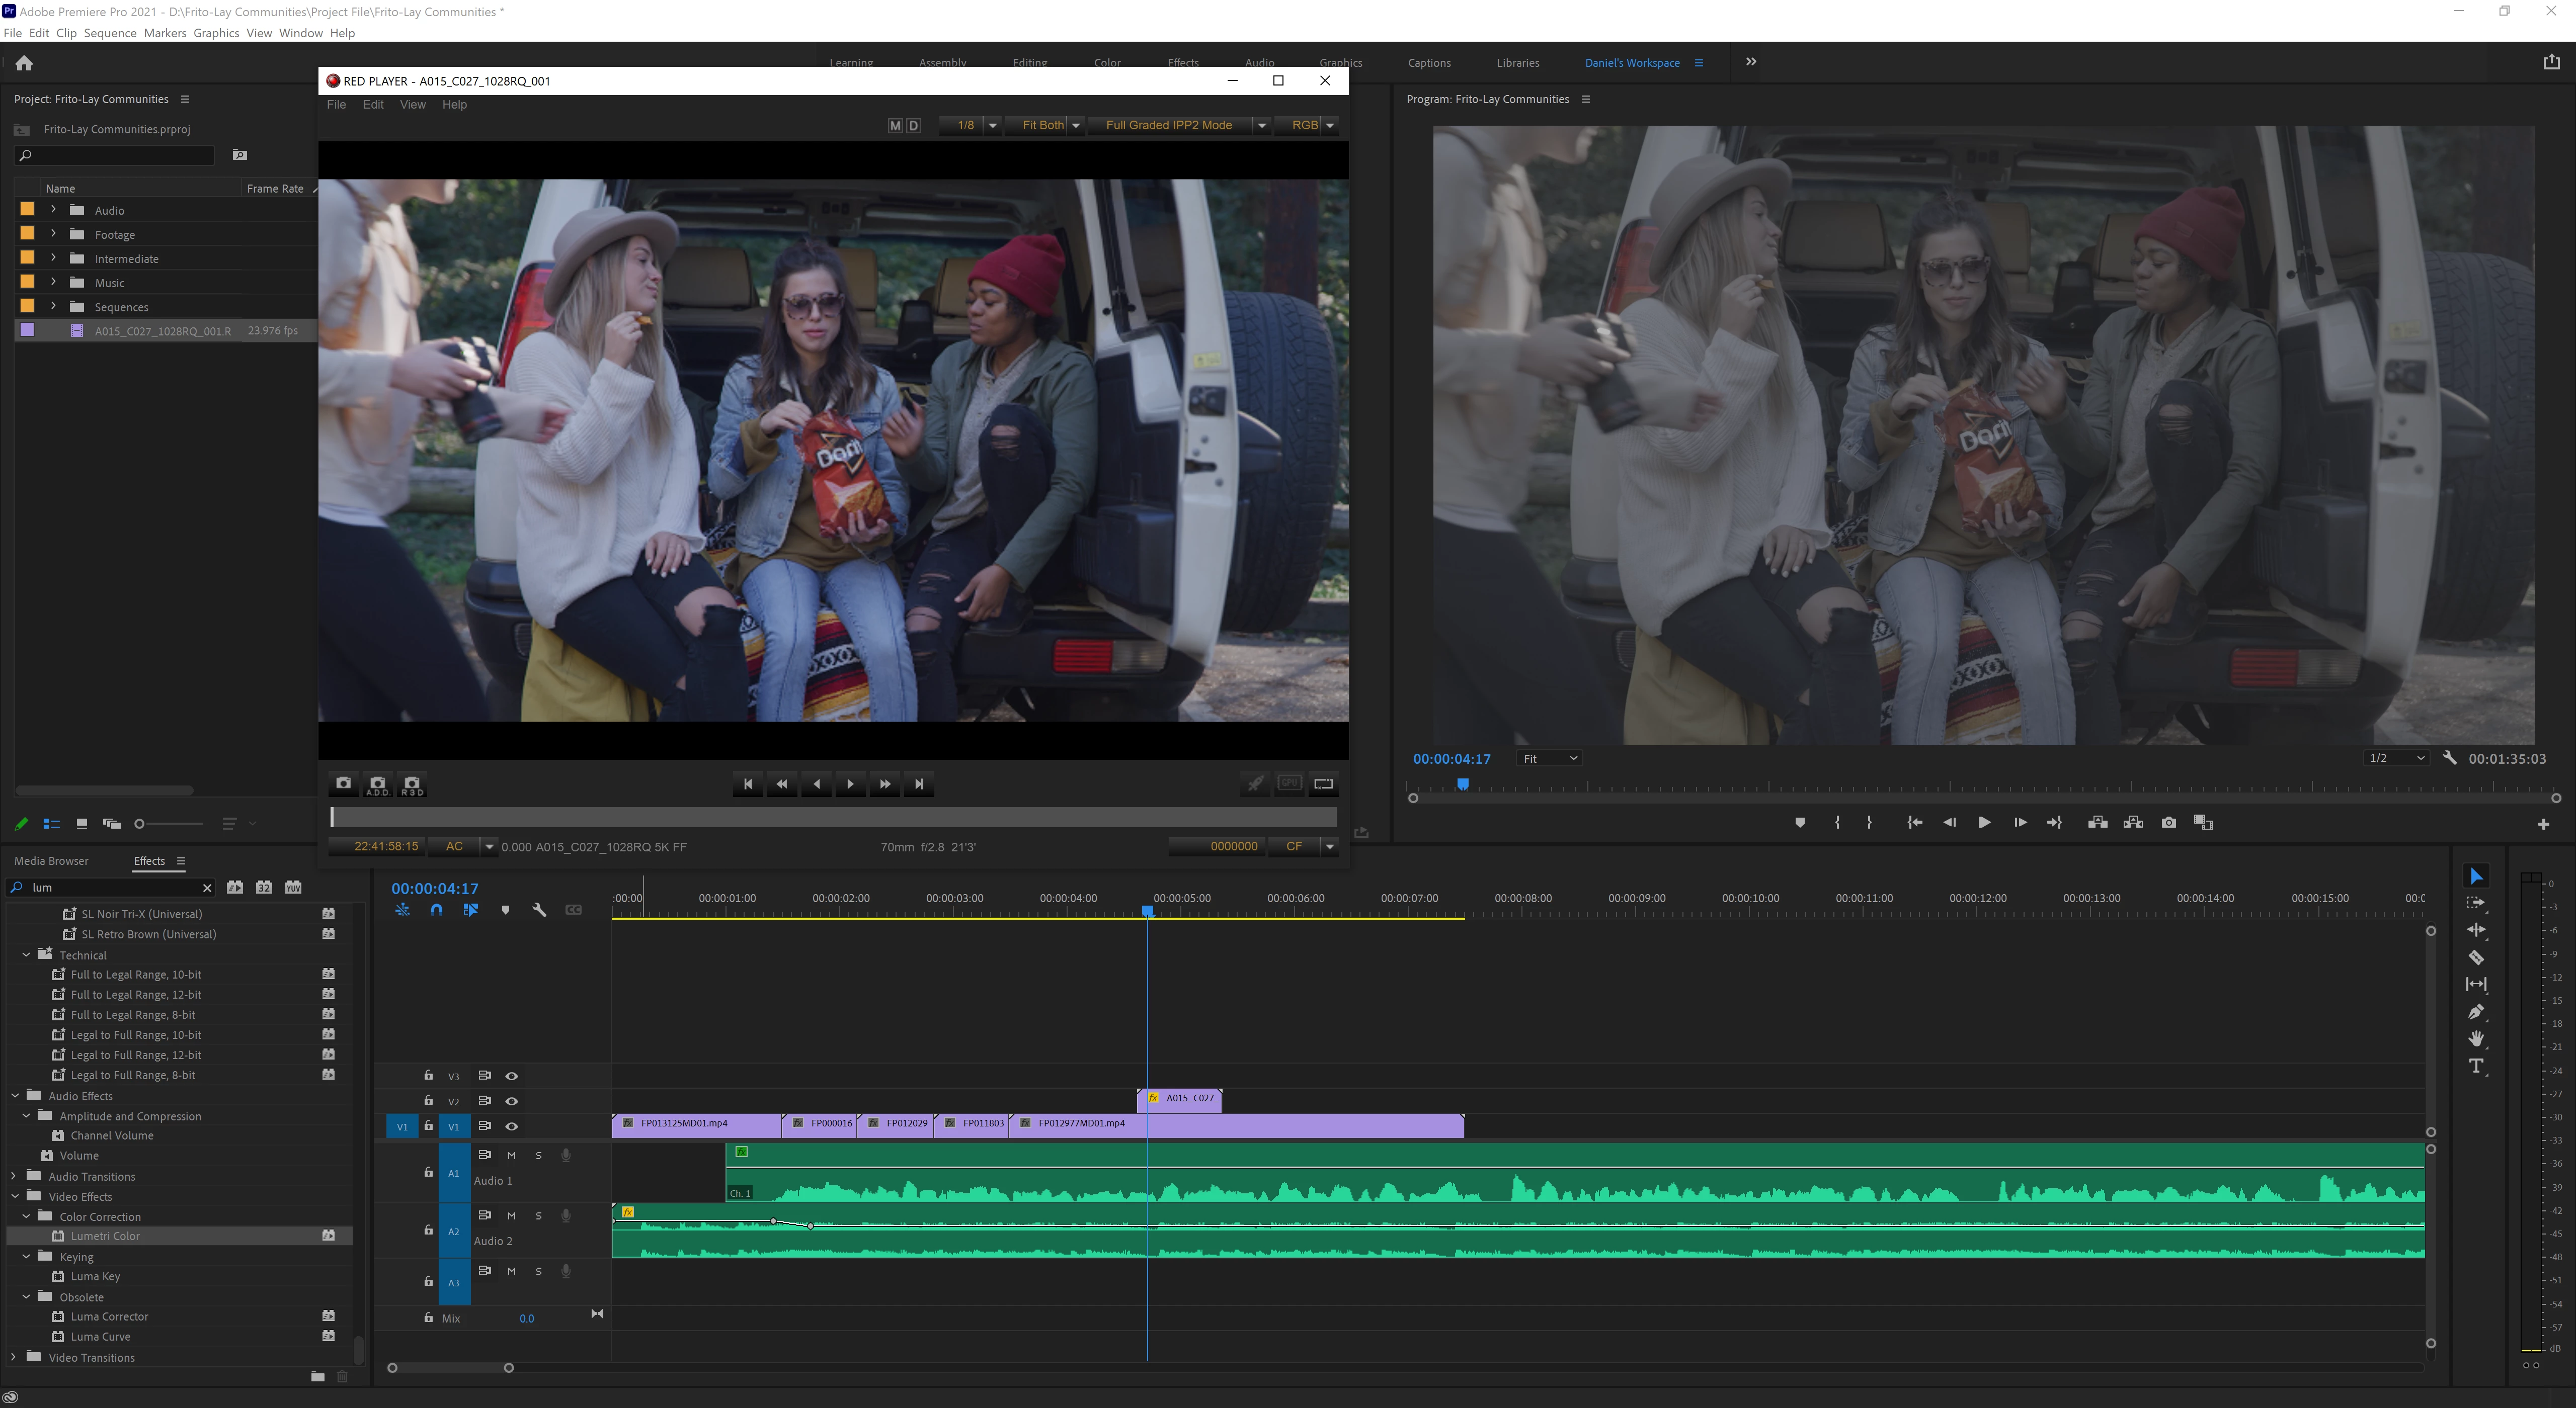The width and height of the screenshot is (2576, 1408).
Task: Toggle timeline snapping magnet icon
Action: [x=436, y=909]
